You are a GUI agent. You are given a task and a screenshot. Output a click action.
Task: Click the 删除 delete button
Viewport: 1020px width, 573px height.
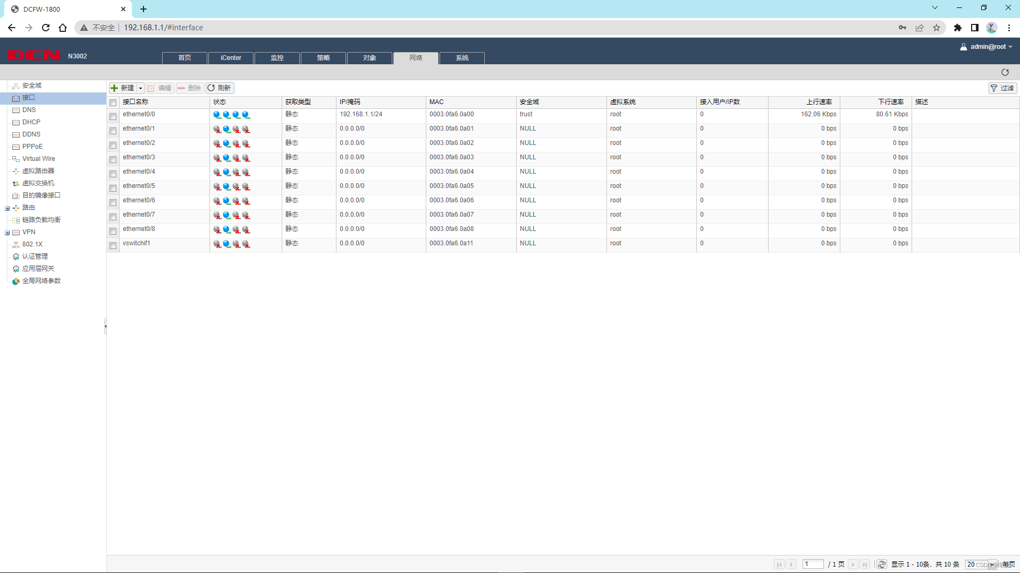pyautogui.click(x=190, y=88)
